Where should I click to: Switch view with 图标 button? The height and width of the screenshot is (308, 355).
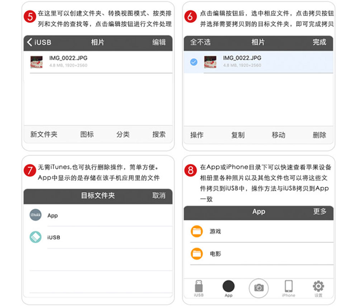[87, 134]
